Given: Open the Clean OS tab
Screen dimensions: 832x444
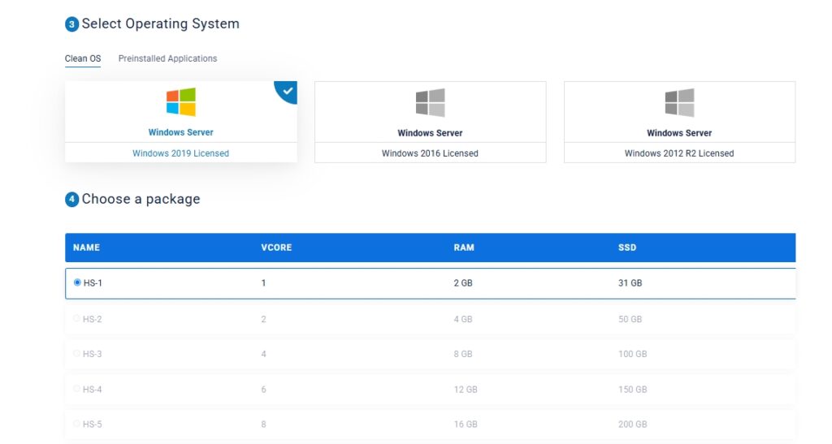Looking at the screenshot, I should (83, 58).
